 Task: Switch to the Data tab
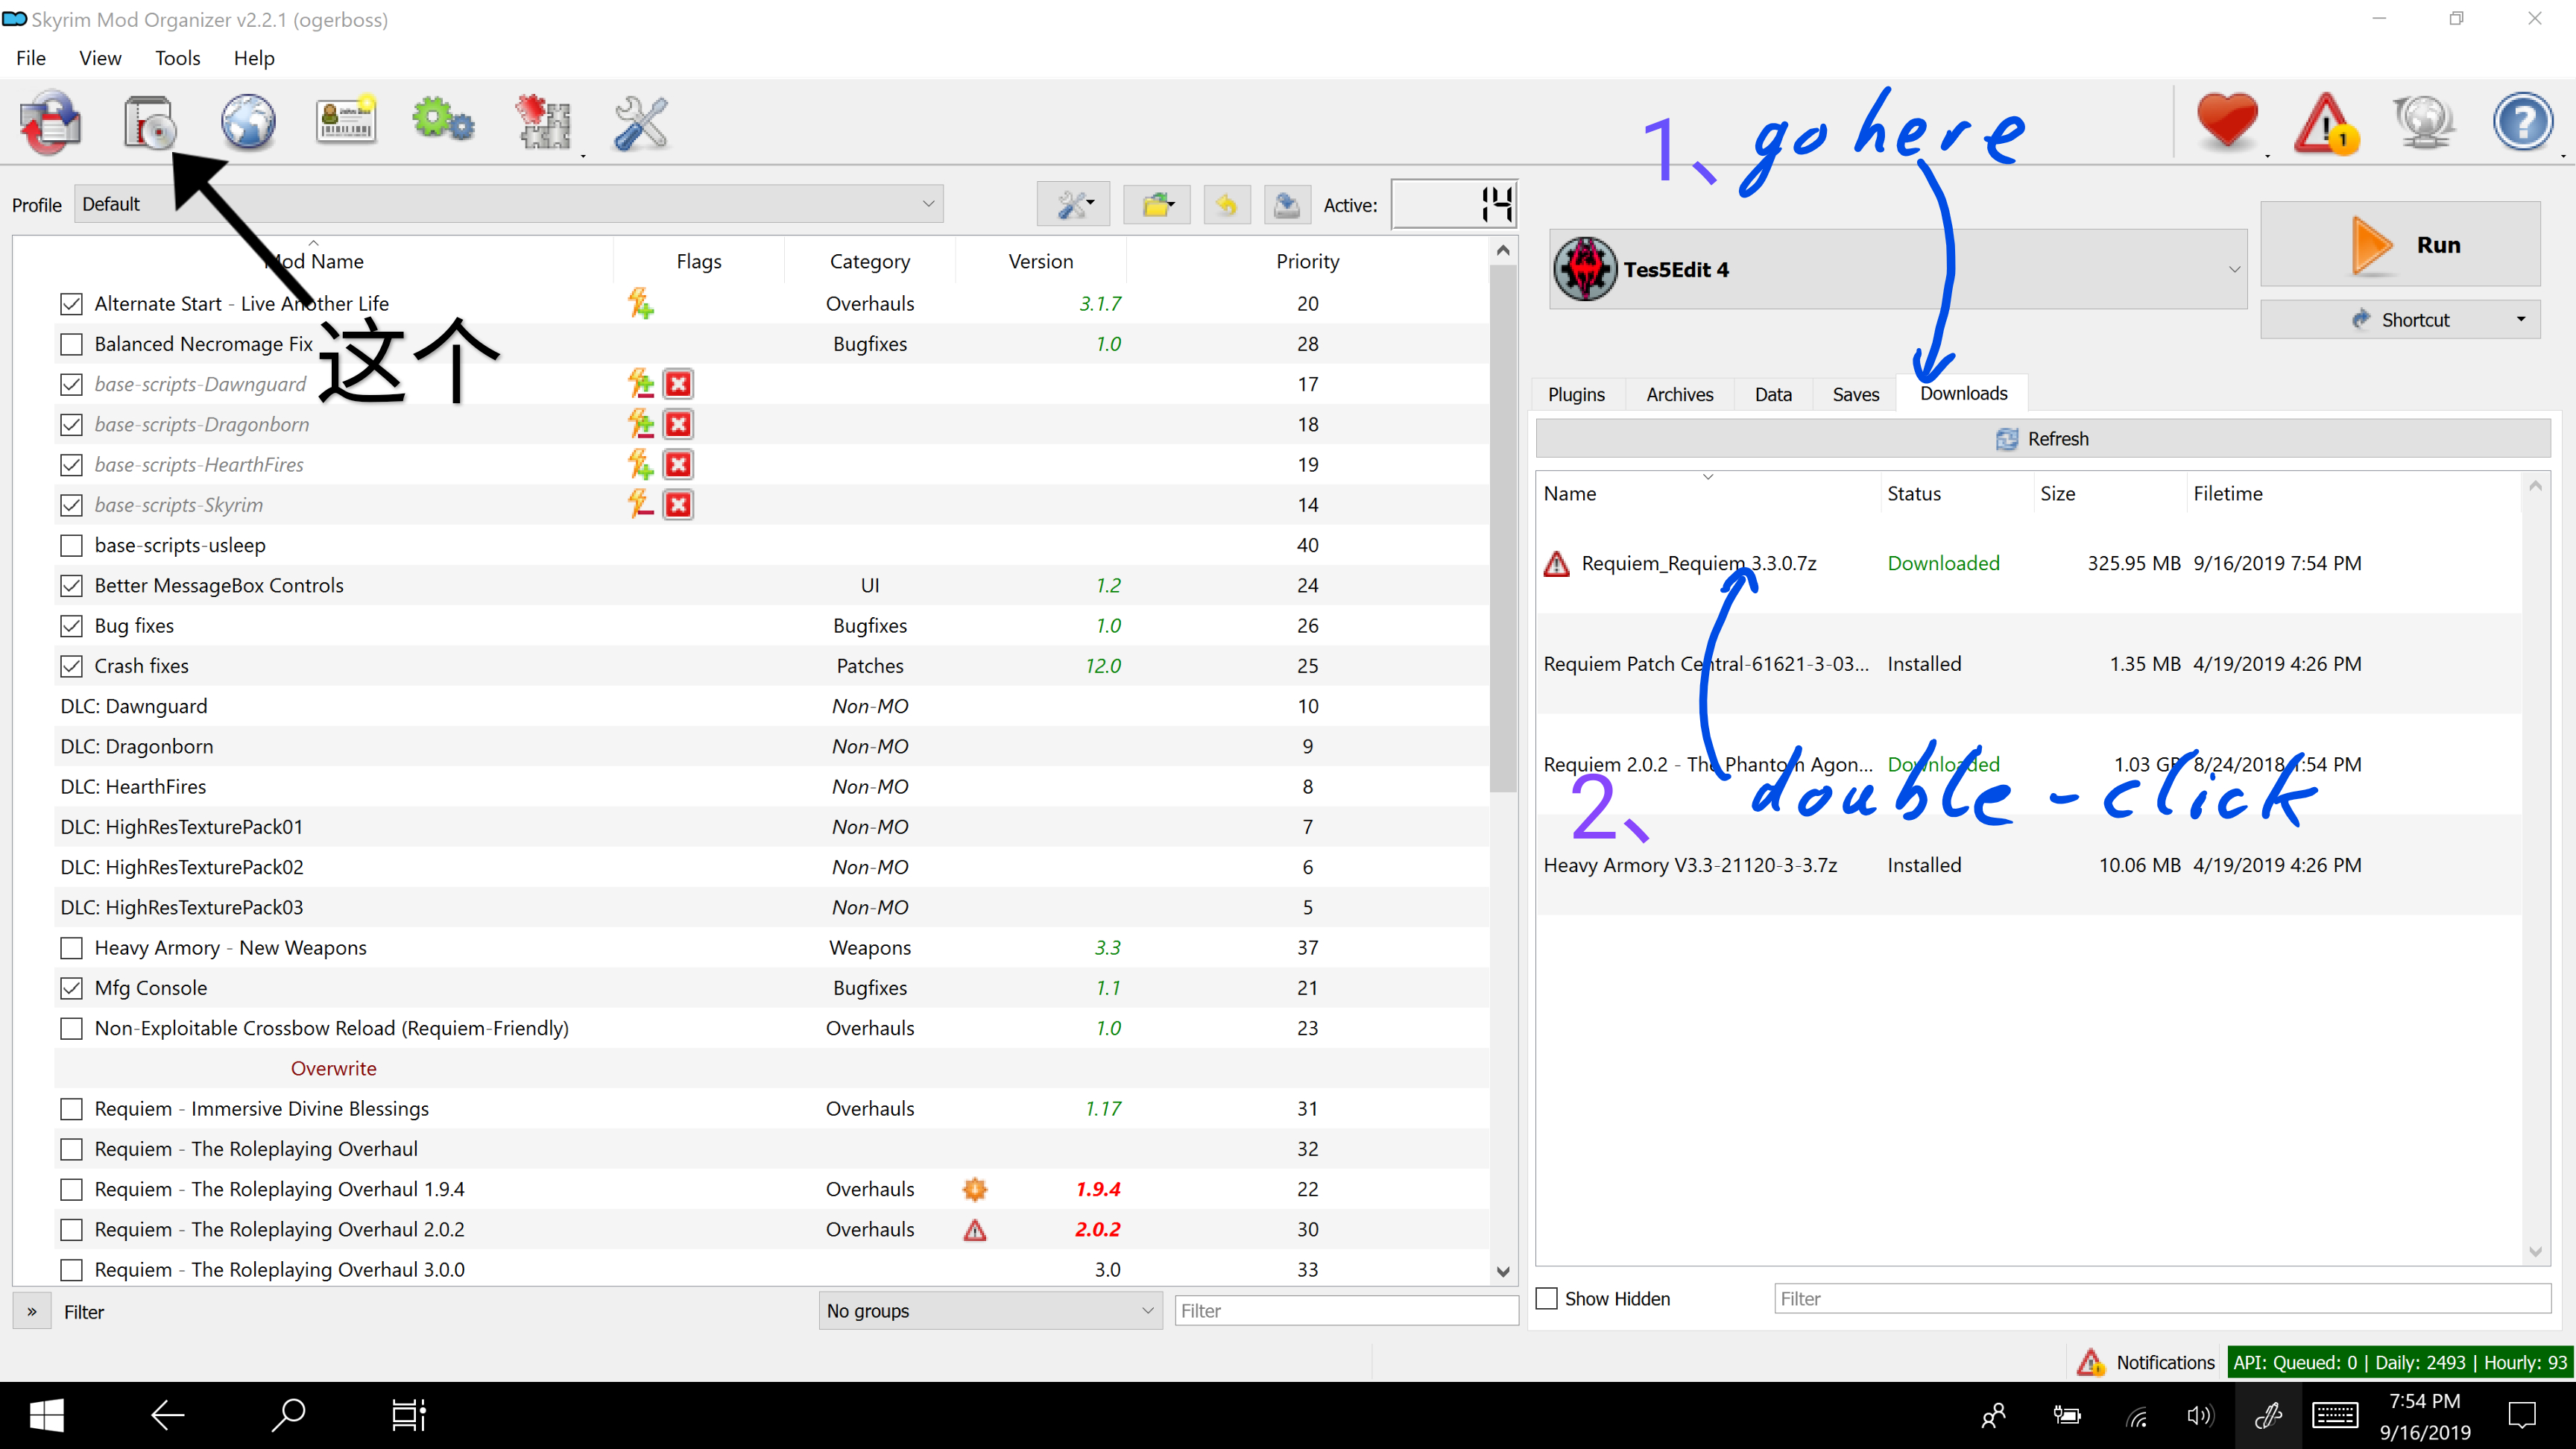pos(1773,394)
